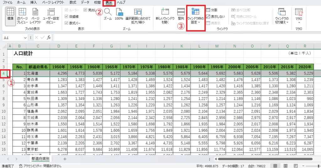Image resolution: width=321 pixels, height=168 pixels.
Task: Toggle the 数式バー checkbox
Action: click(66, 23)
